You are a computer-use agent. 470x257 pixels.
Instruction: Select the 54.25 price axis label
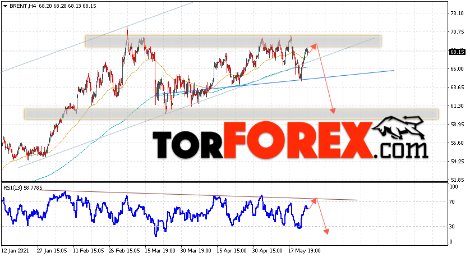[x=457, y=162]
